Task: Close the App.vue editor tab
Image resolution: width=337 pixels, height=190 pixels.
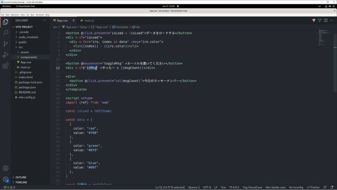Action: pos(74,21)
